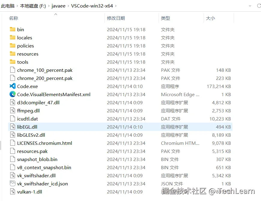This screenshot has width=261, height=201.
Task: Select the vk_swiftshader.dll file name
Action: pos(36,176)
